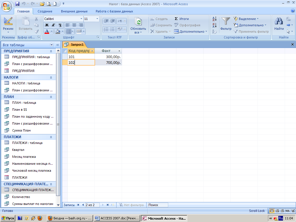296x222 pixels.
Task: Go to previous record arrow
Action: pos(83,205)
